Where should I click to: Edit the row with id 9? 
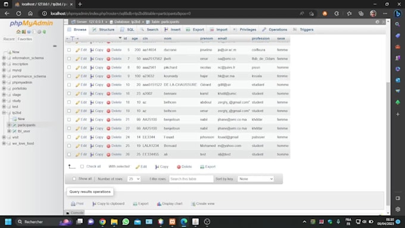[81, 76]
